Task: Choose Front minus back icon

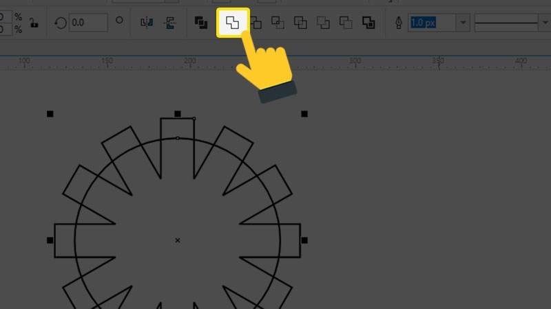Action: click(323, 23)
